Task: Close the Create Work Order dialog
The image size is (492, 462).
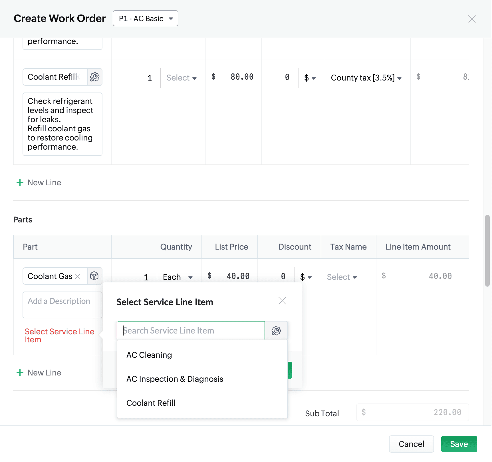Action: (x=472, y=19)
